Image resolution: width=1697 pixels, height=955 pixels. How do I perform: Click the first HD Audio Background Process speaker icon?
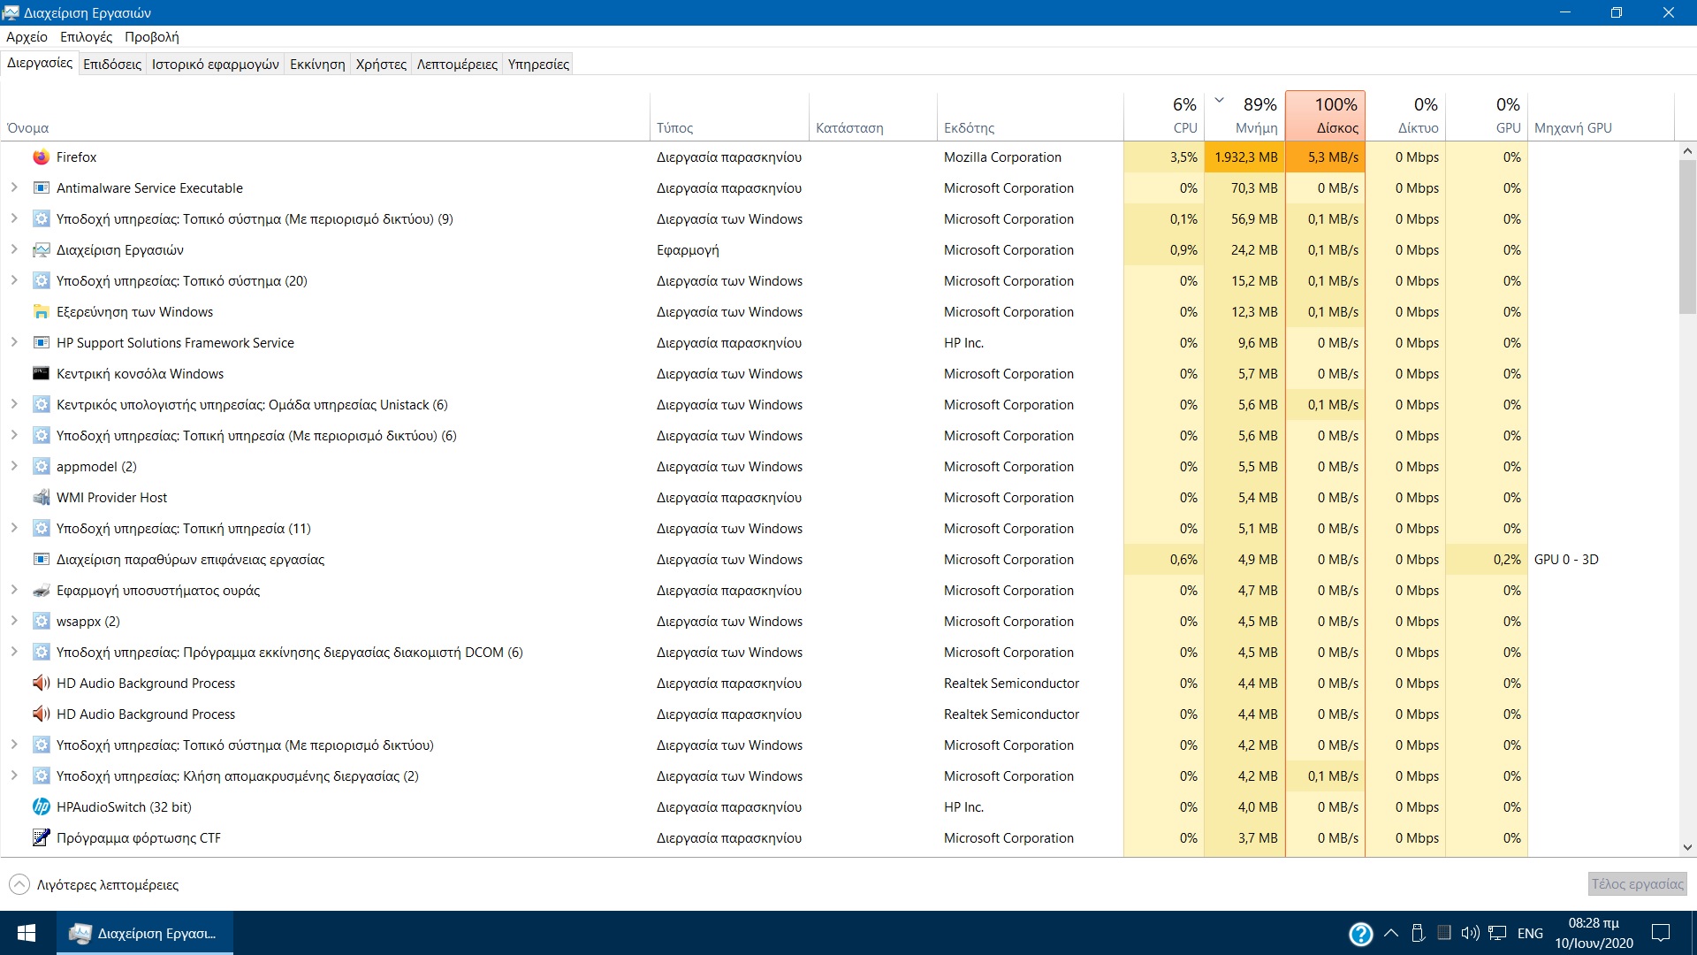click(41, 684)
